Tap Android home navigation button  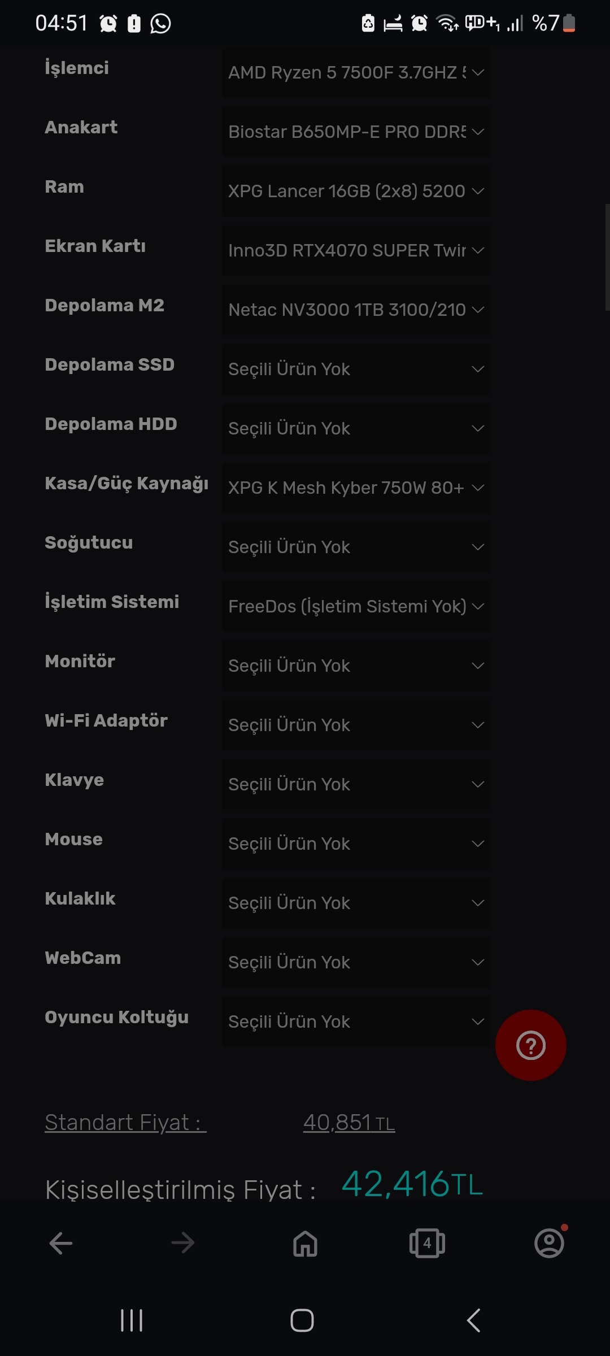pyautogui.click(x=302, y=1320)
